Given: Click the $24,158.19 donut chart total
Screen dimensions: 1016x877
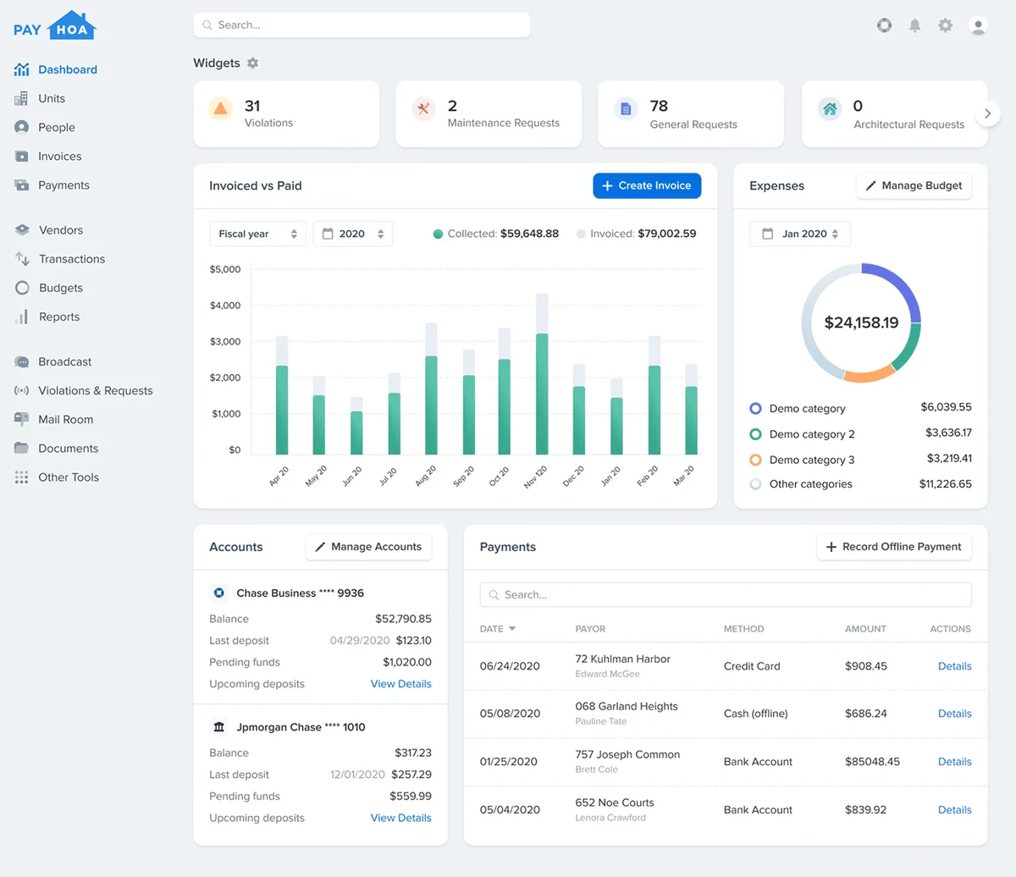Looking at the screenshot, I should (861, 323).
